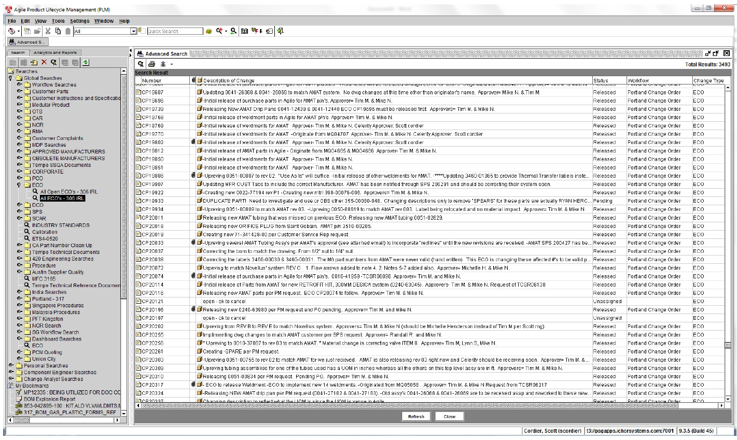Click the Close button below results

[x=449, y=416]
